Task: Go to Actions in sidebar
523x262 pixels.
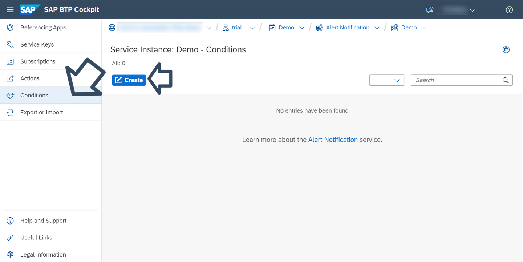Action: pyautogui.click(x=51, y=78)
